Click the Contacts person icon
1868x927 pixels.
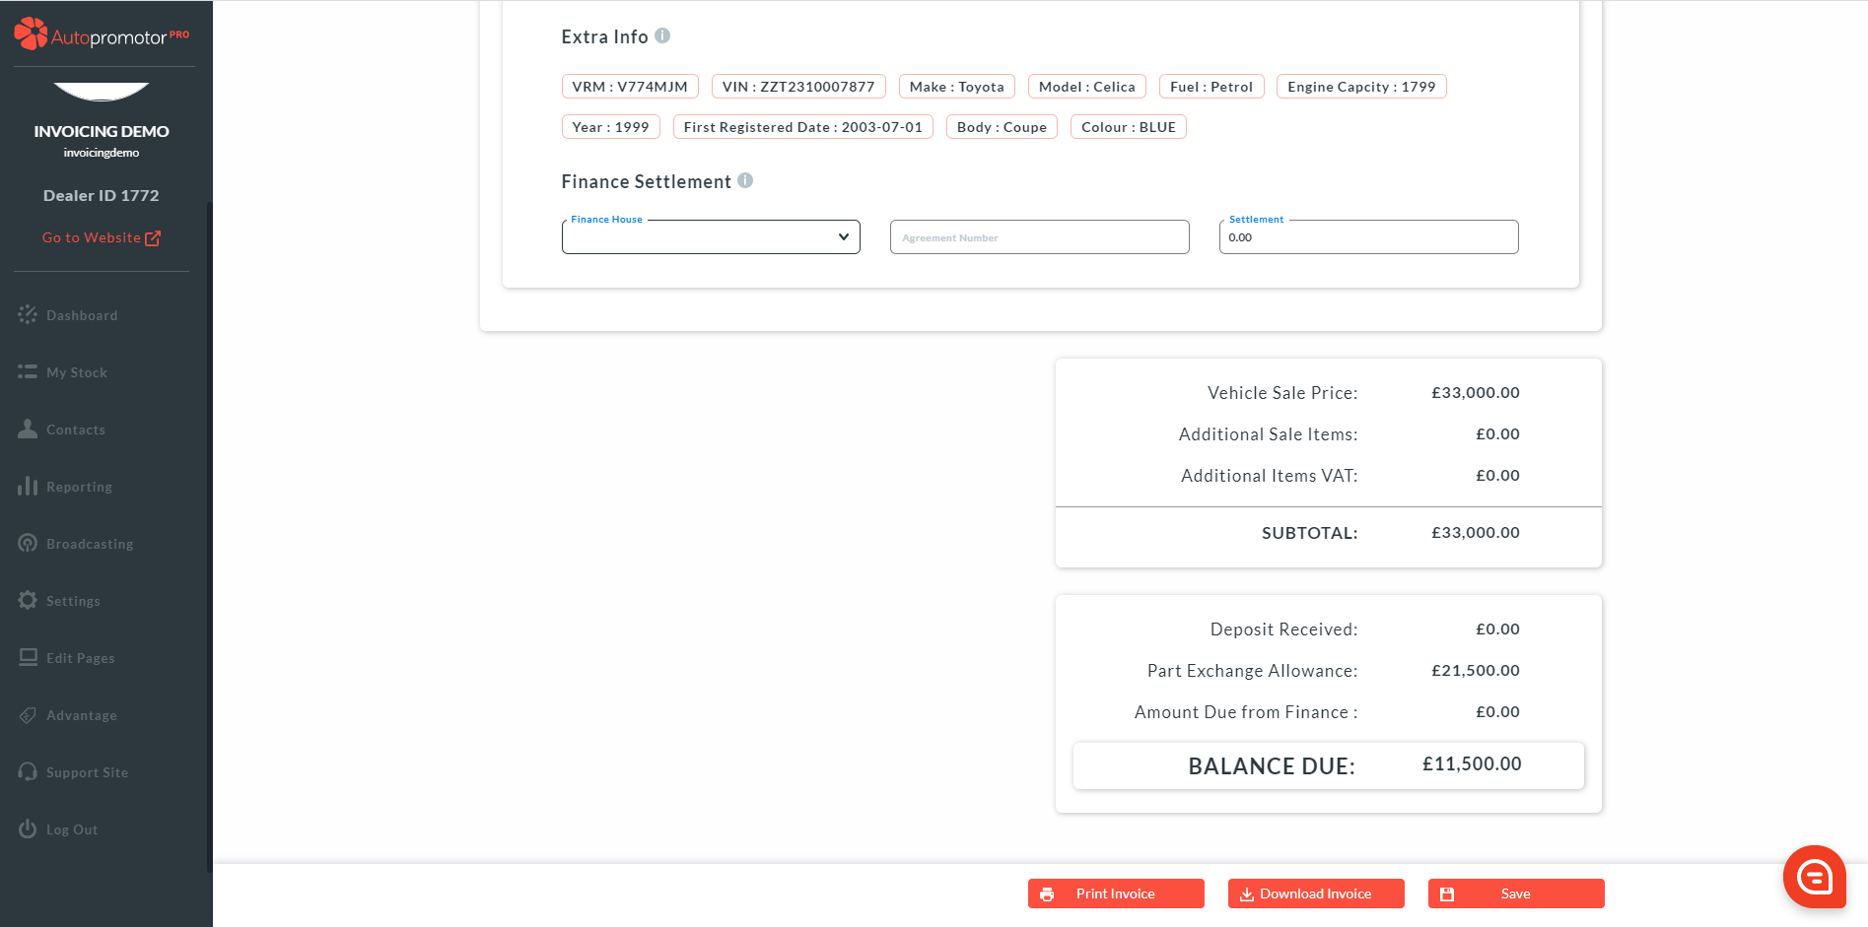pos(28,430)
